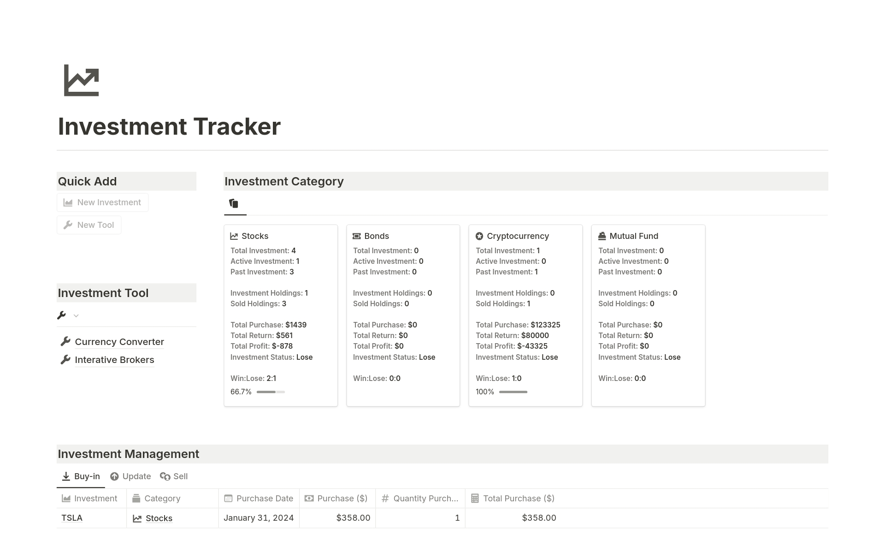This screenshot has width=885, height=553.
Task: Select the Sell tab
Action: coord(179,476)
